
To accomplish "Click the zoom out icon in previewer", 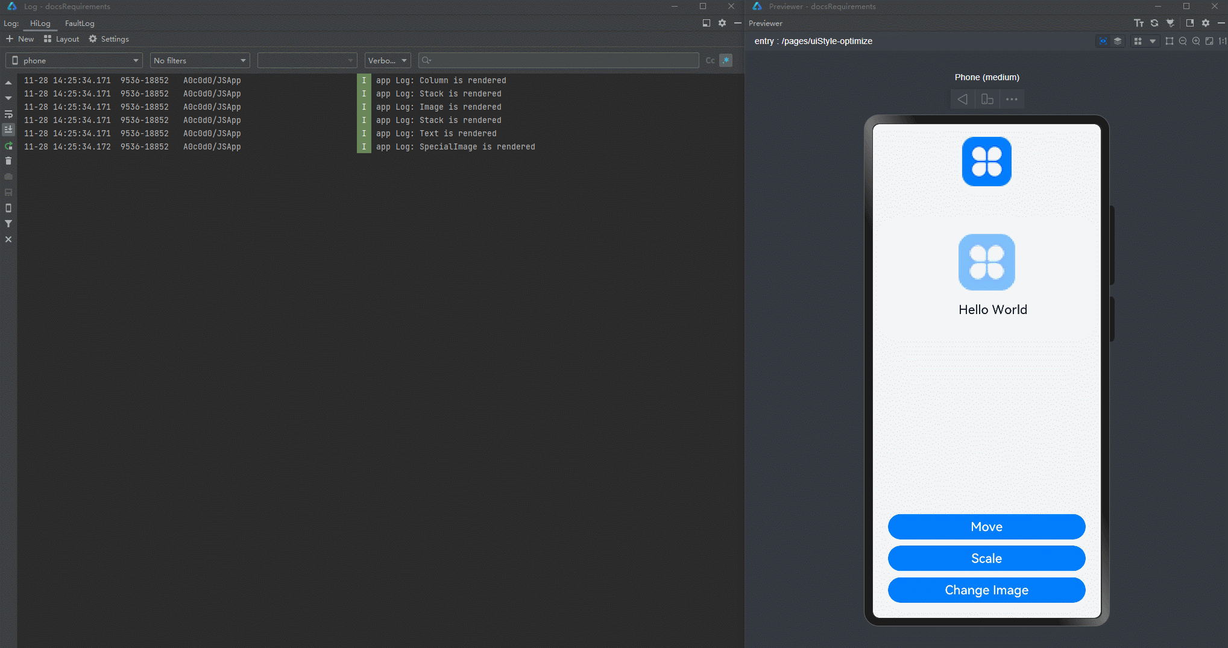I will point(1183,41).
